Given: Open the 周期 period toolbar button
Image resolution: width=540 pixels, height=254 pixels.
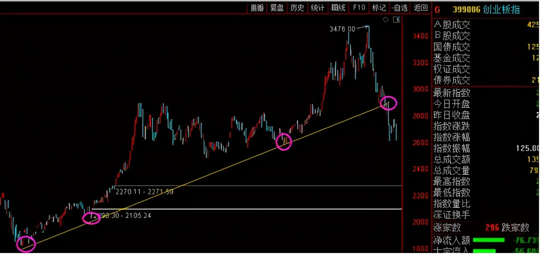Looking at the screenshot, I should [x=257, y=8].
